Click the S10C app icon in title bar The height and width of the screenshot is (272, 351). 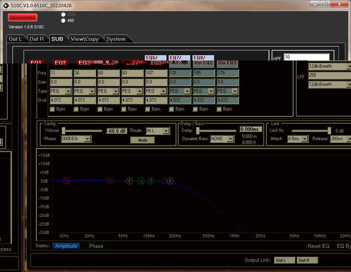(x=6, y=5)
